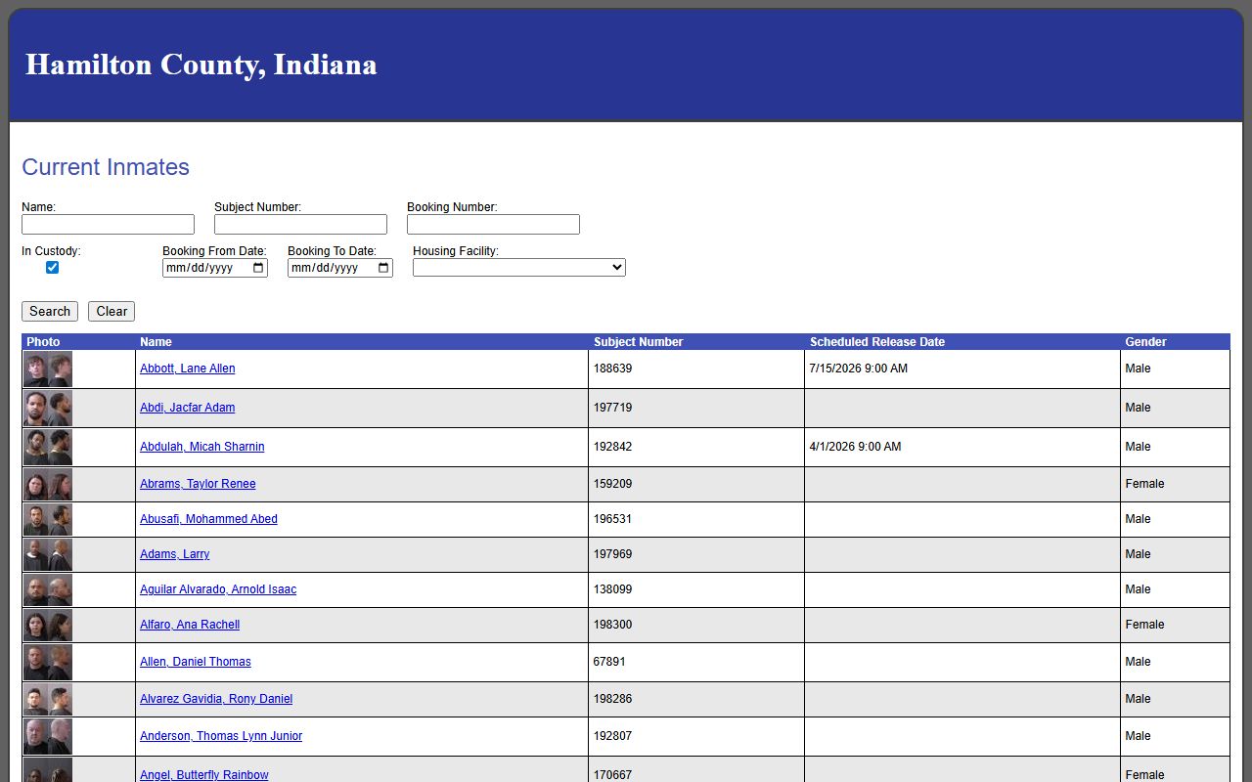Open Abbott, Lane Allen record
1252x782 pixels.
point(188,369)
